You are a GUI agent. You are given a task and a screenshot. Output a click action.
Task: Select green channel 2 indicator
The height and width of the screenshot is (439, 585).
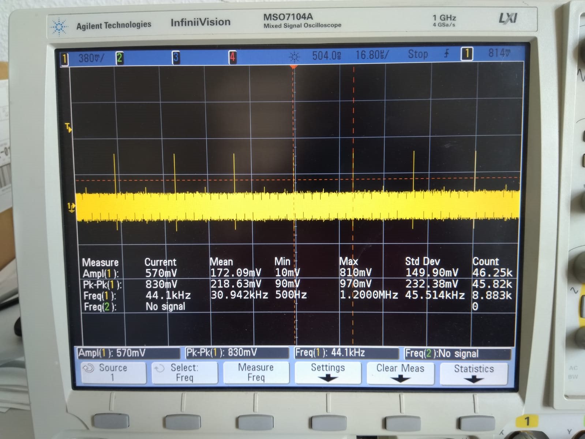(119, 58)
